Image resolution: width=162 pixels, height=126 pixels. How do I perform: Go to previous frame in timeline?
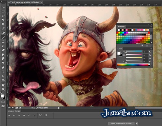(x=14, y=115)
